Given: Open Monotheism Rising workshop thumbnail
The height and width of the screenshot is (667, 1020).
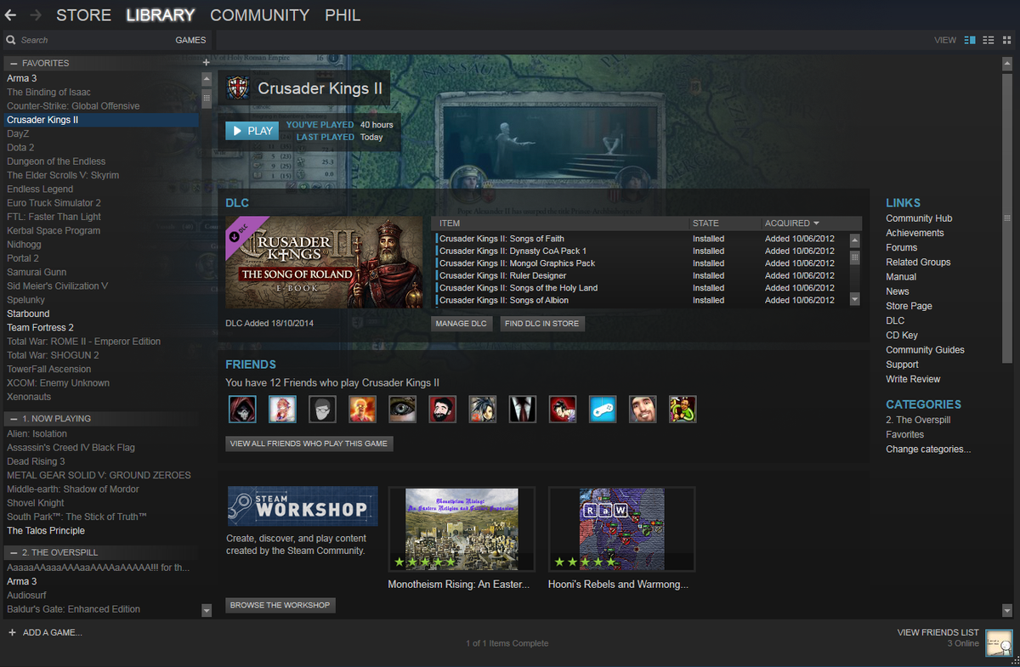Looking at the screenshot, I should (x=462, y=529).
